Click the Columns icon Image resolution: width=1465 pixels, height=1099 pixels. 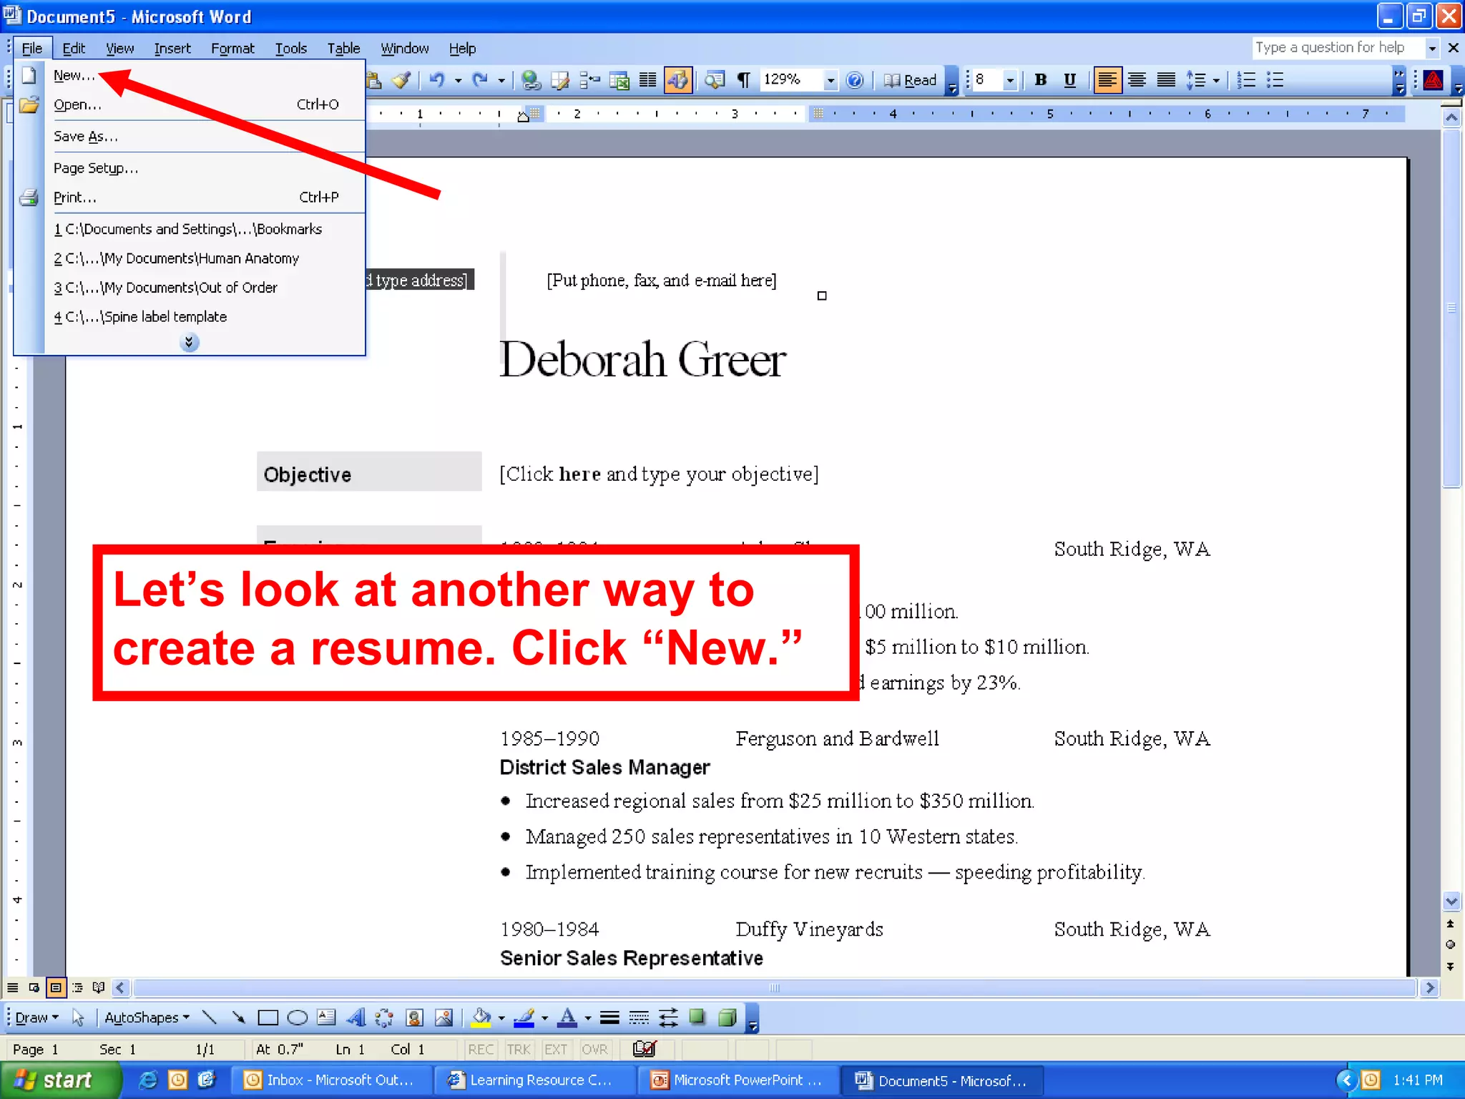click(647, 80)
